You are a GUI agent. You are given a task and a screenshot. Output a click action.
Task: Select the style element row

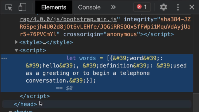(x=46, y=42)
